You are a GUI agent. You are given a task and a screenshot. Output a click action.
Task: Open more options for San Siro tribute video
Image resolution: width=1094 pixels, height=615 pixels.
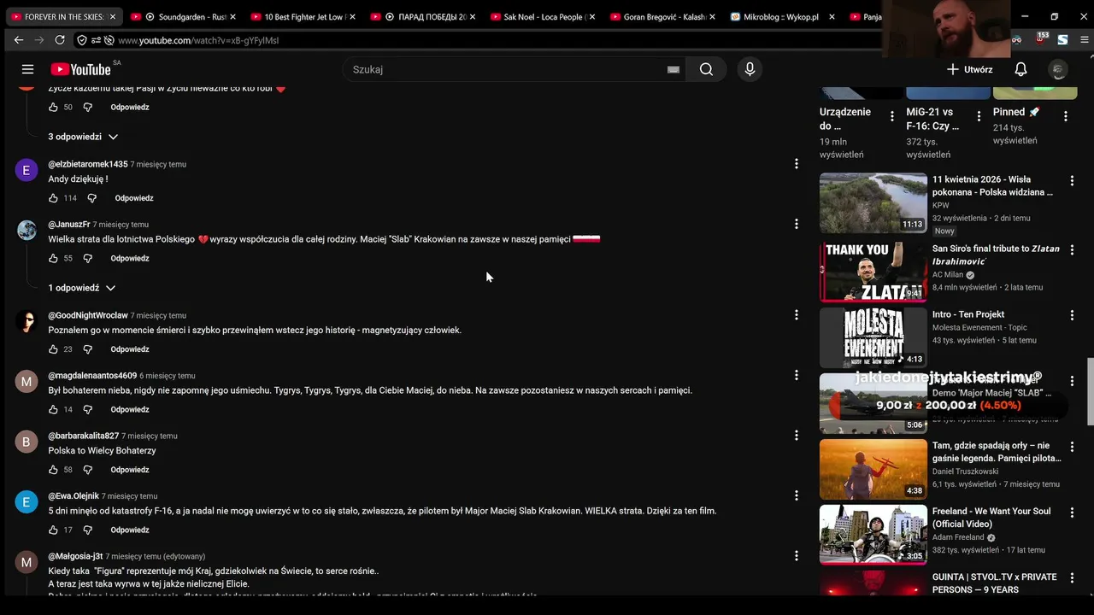(x=1072, y=250)
